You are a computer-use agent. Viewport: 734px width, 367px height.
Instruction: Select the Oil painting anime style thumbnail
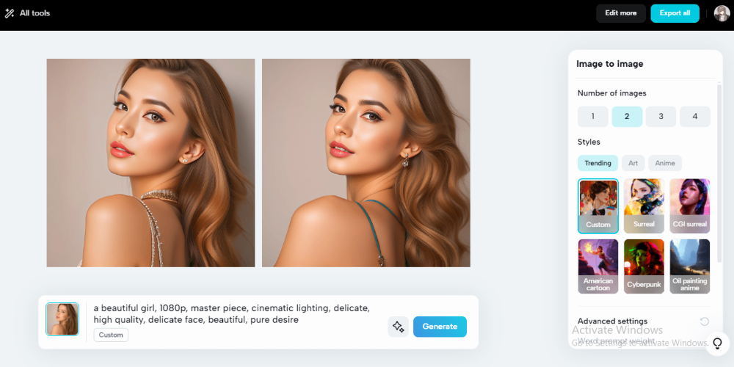pyautogui.click(x=689, y=266)
